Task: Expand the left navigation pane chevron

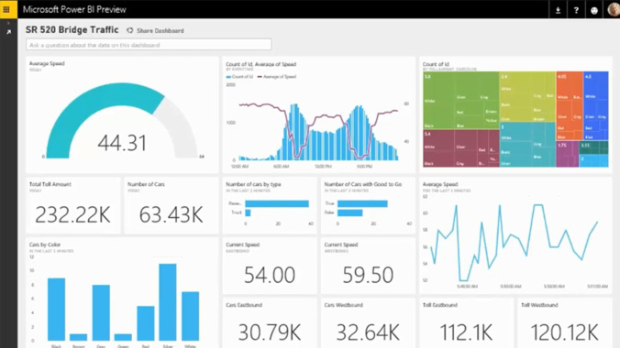Action: coord(8,23)
